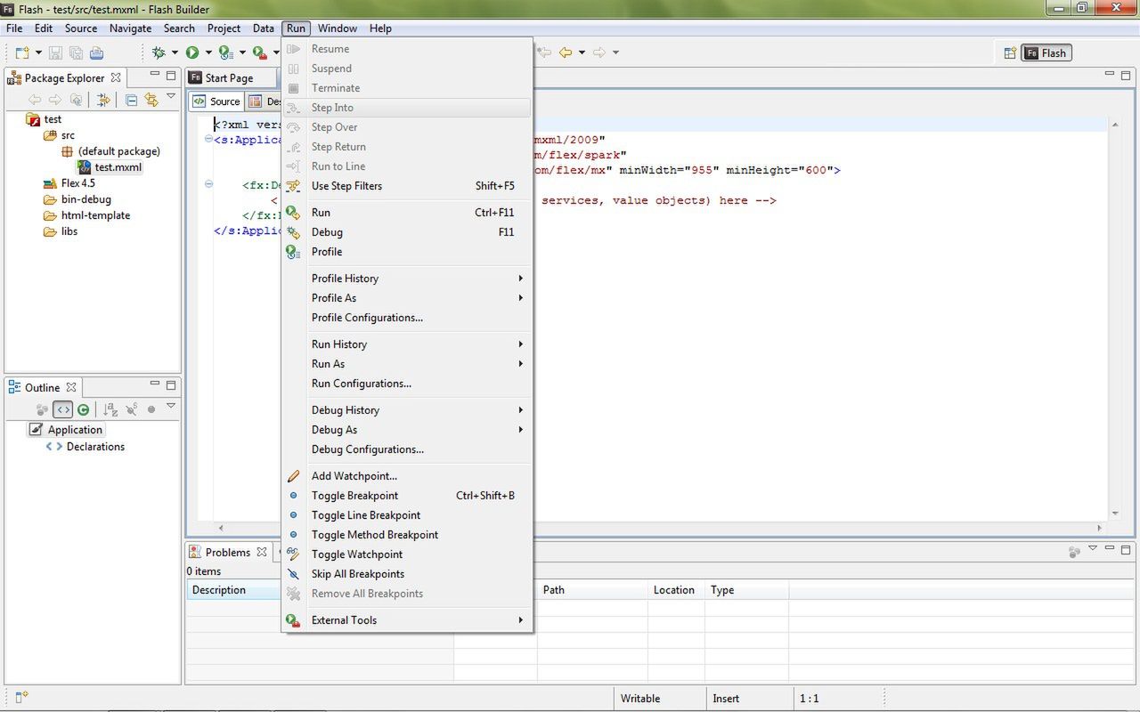Image resolution: width=1140 pixels, height=712 pixels.
Task: Open the Outline view menu triangle
Action: point(171,406)
